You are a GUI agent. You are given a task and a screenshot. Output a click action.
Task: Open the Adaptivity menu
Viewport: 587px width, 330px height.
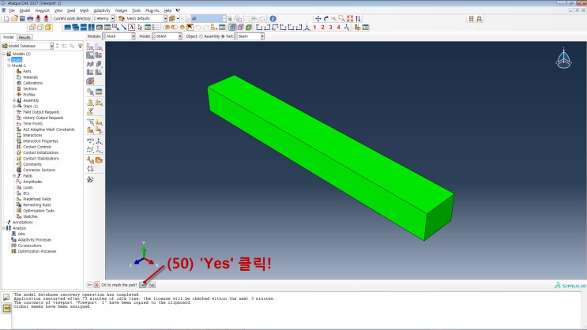coord(102,10)
